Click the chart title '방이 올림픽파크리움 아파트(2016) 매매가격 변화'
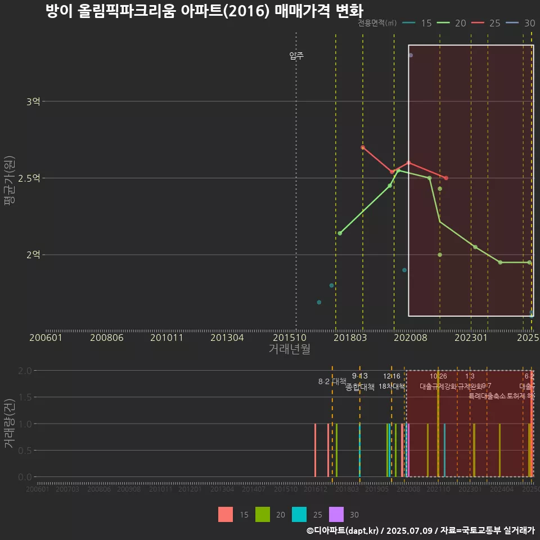This screenshot has height=540, width=540. point(204,11)
